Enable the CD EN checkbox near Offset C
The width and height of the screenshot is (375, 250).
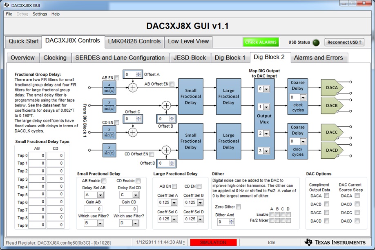[x=117, y=122]
